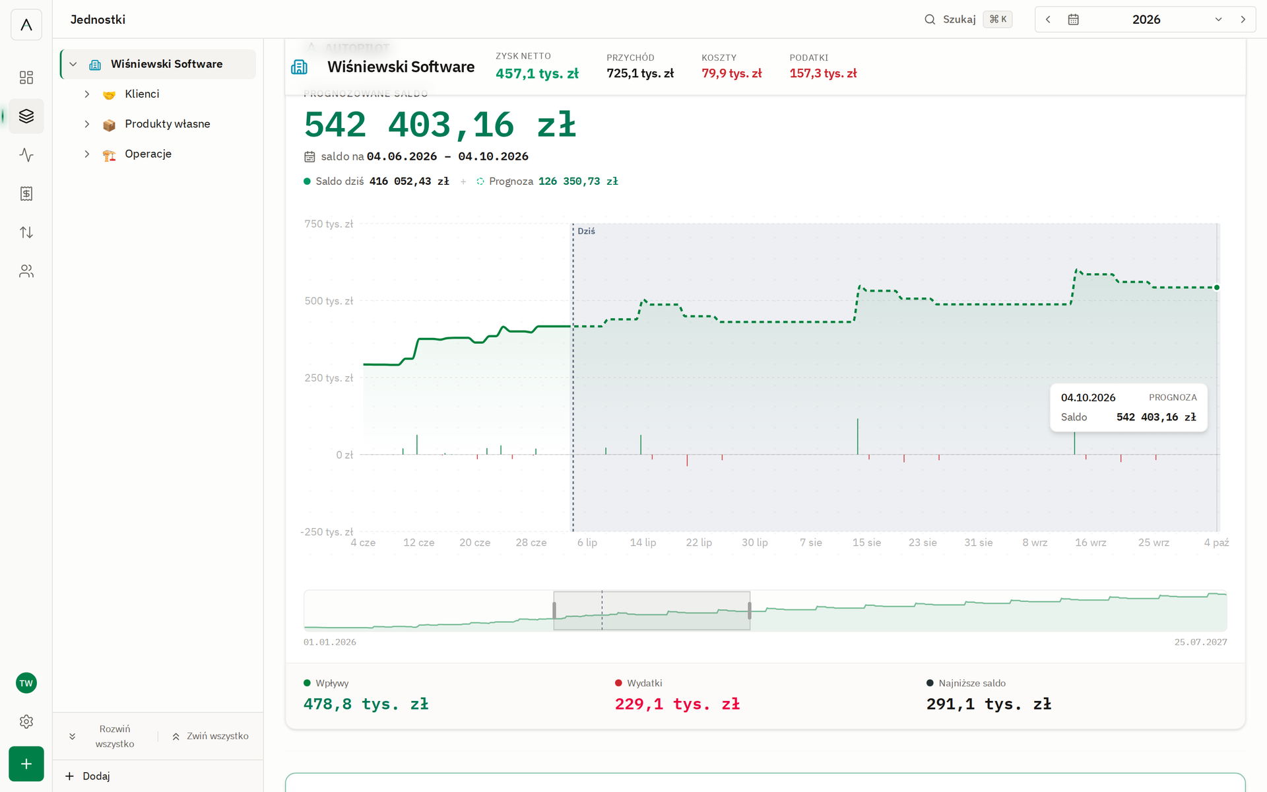Grab the right handle of range selector

point(750,610)
